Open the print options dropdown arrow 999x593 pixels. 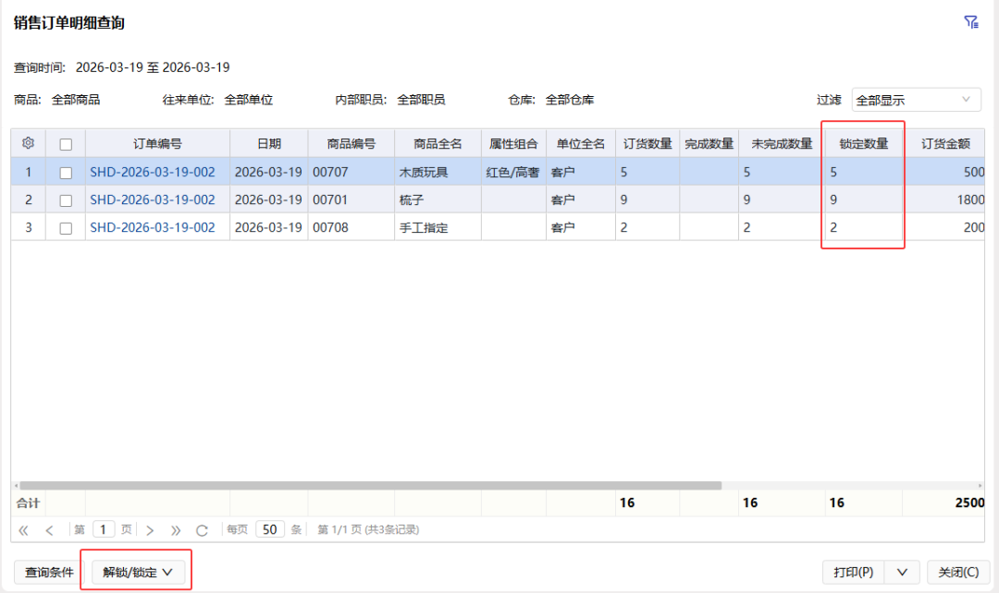coord(901,571)
